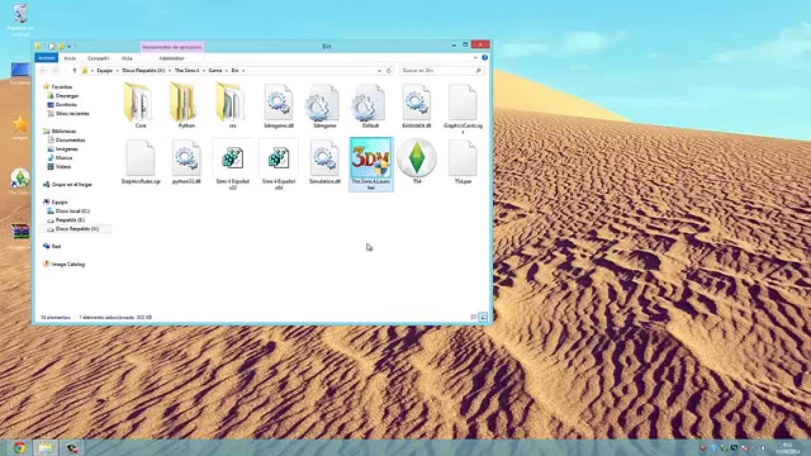Select Sims 4 Español x32 registry file
This screenshot has width=811, height=456.
[233, 165]
